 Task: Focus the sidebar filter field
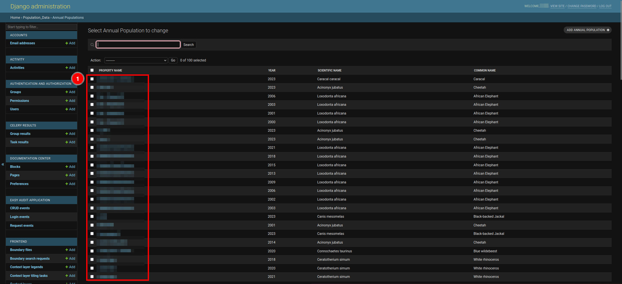coord(41,27)
